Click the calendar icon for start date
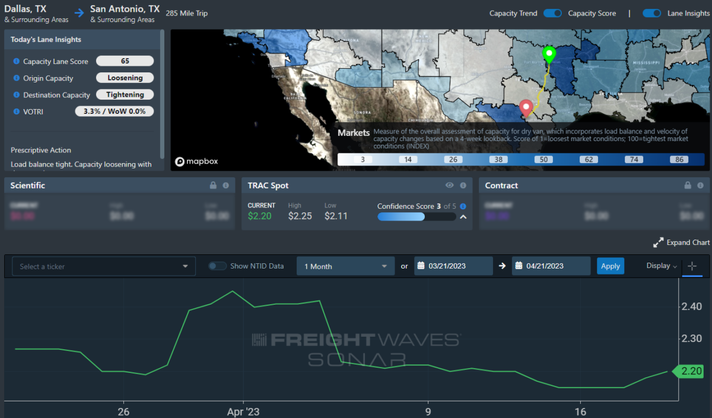 tap(420, 266)
